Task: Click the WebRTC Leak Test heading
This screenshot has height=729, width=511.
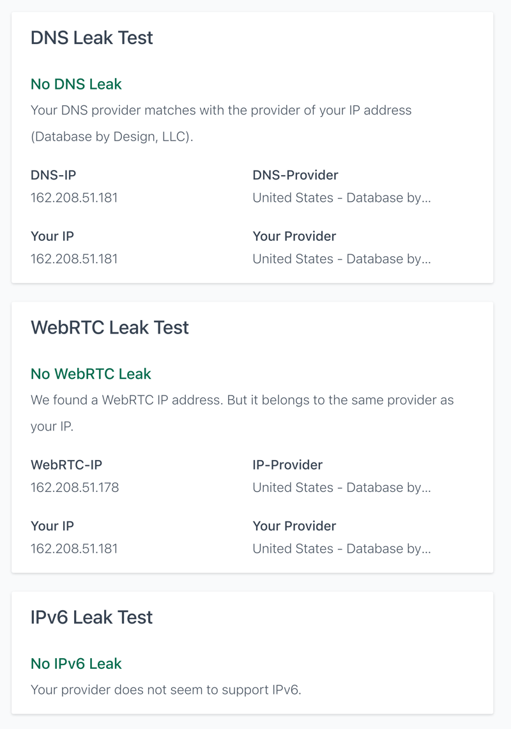Action: tap(110, 328)
